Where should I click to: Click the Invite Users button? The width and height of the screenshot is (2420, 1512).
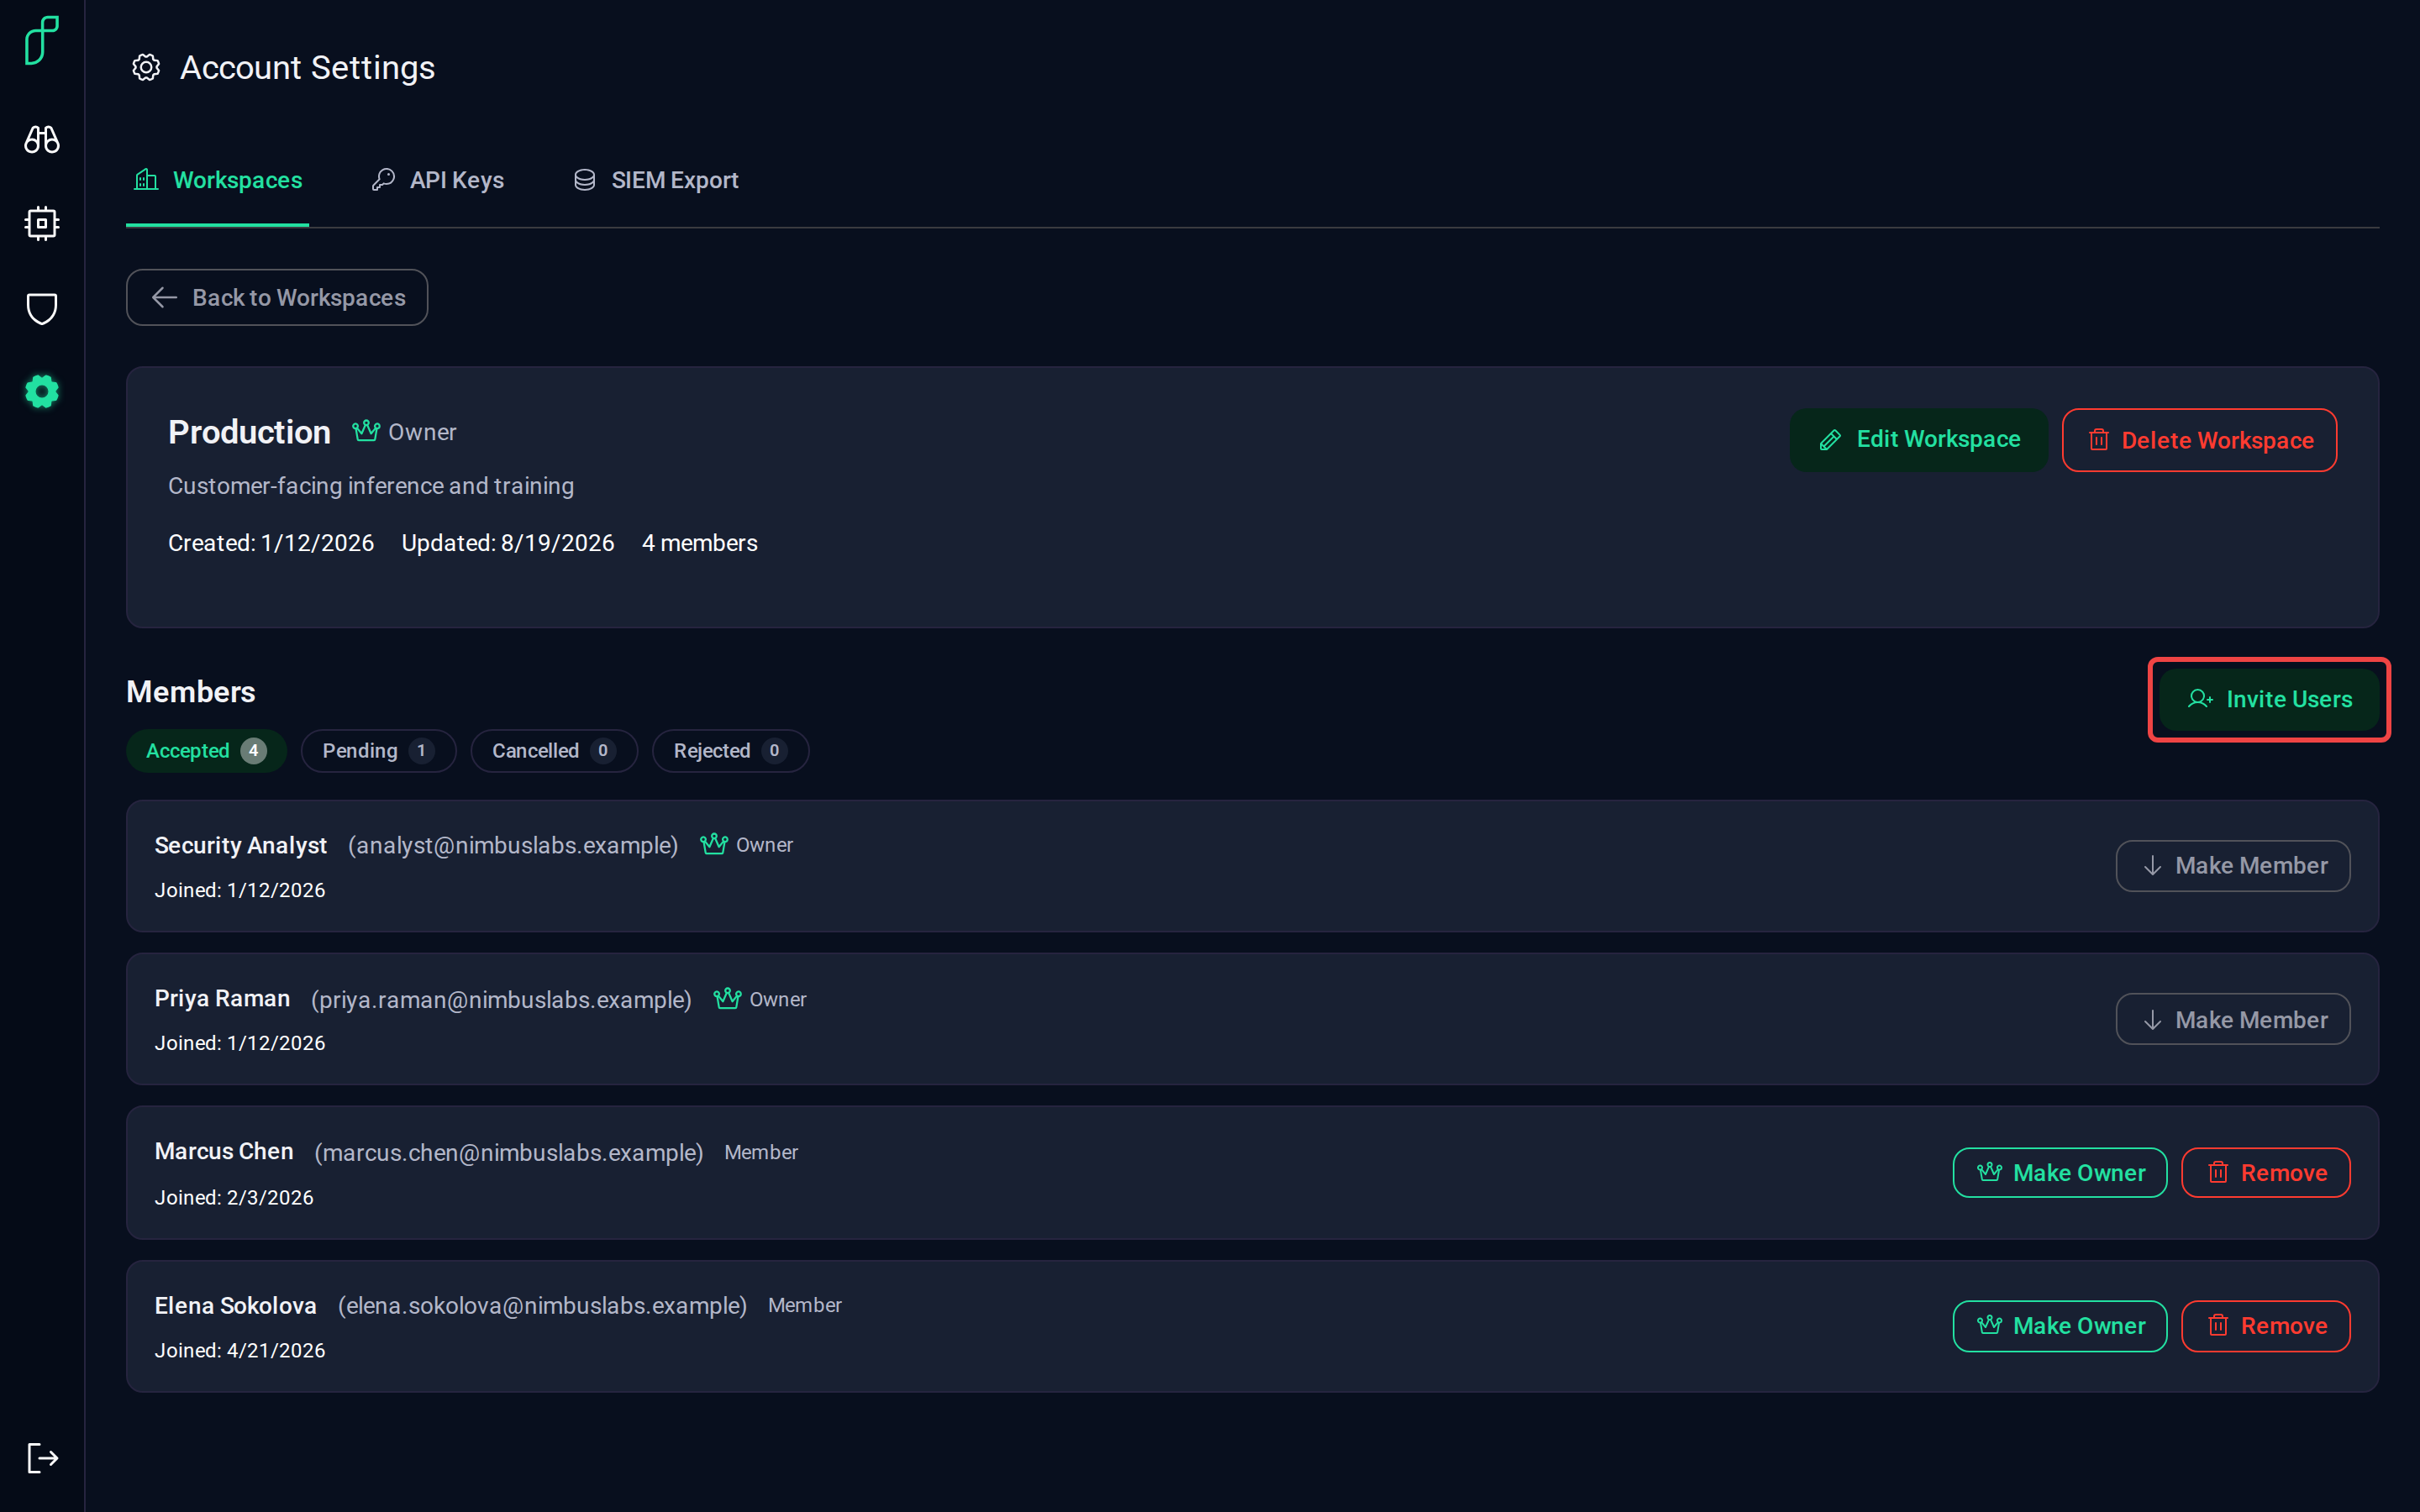click(2269, 699)
